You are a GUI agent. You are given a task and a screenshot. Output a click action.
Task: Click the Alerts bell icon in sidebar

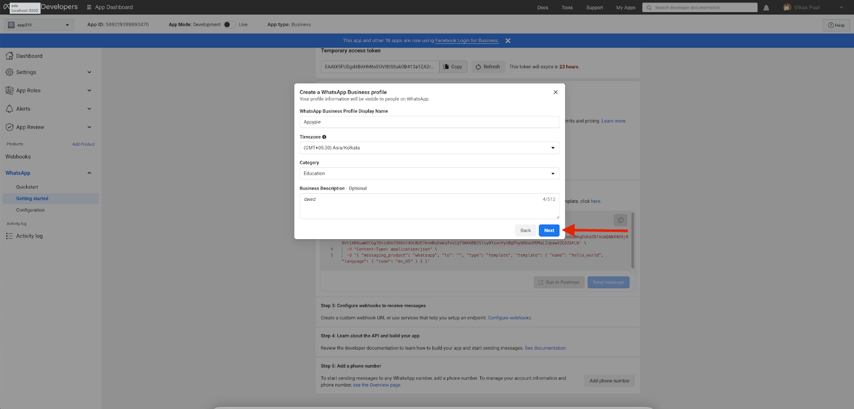coord(9,108)
